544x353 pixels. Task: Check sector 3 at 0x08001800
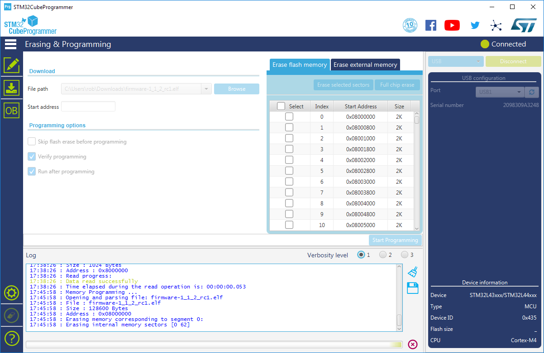[289, 149]
